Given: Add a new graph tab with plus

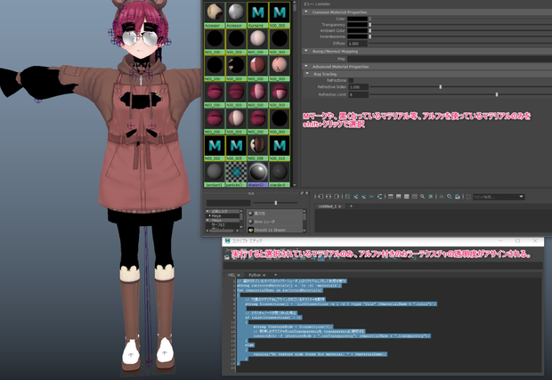Looking at the screenshot, I should (351, 206).
